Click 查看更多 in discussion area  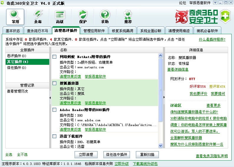tap(214, 105)
